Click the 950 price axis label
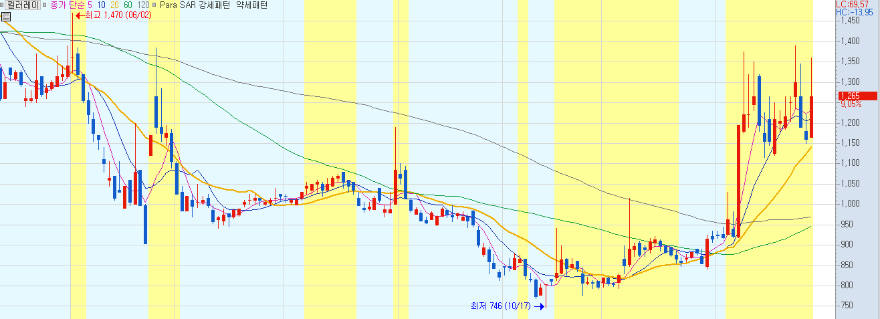Image resolution: width=880 pixels, height=319 pixels. (849, 224)
